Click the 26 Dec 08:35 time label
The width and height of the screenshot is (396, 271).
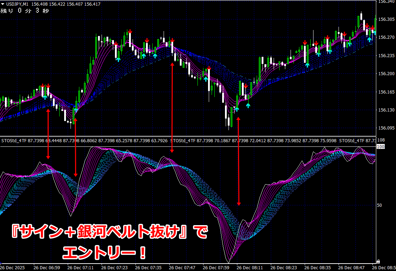click(x=317, y=267)
